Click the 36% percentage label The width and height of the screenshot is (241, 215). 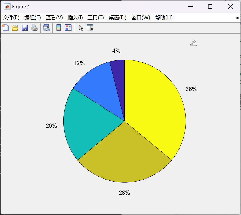(191, 89)
